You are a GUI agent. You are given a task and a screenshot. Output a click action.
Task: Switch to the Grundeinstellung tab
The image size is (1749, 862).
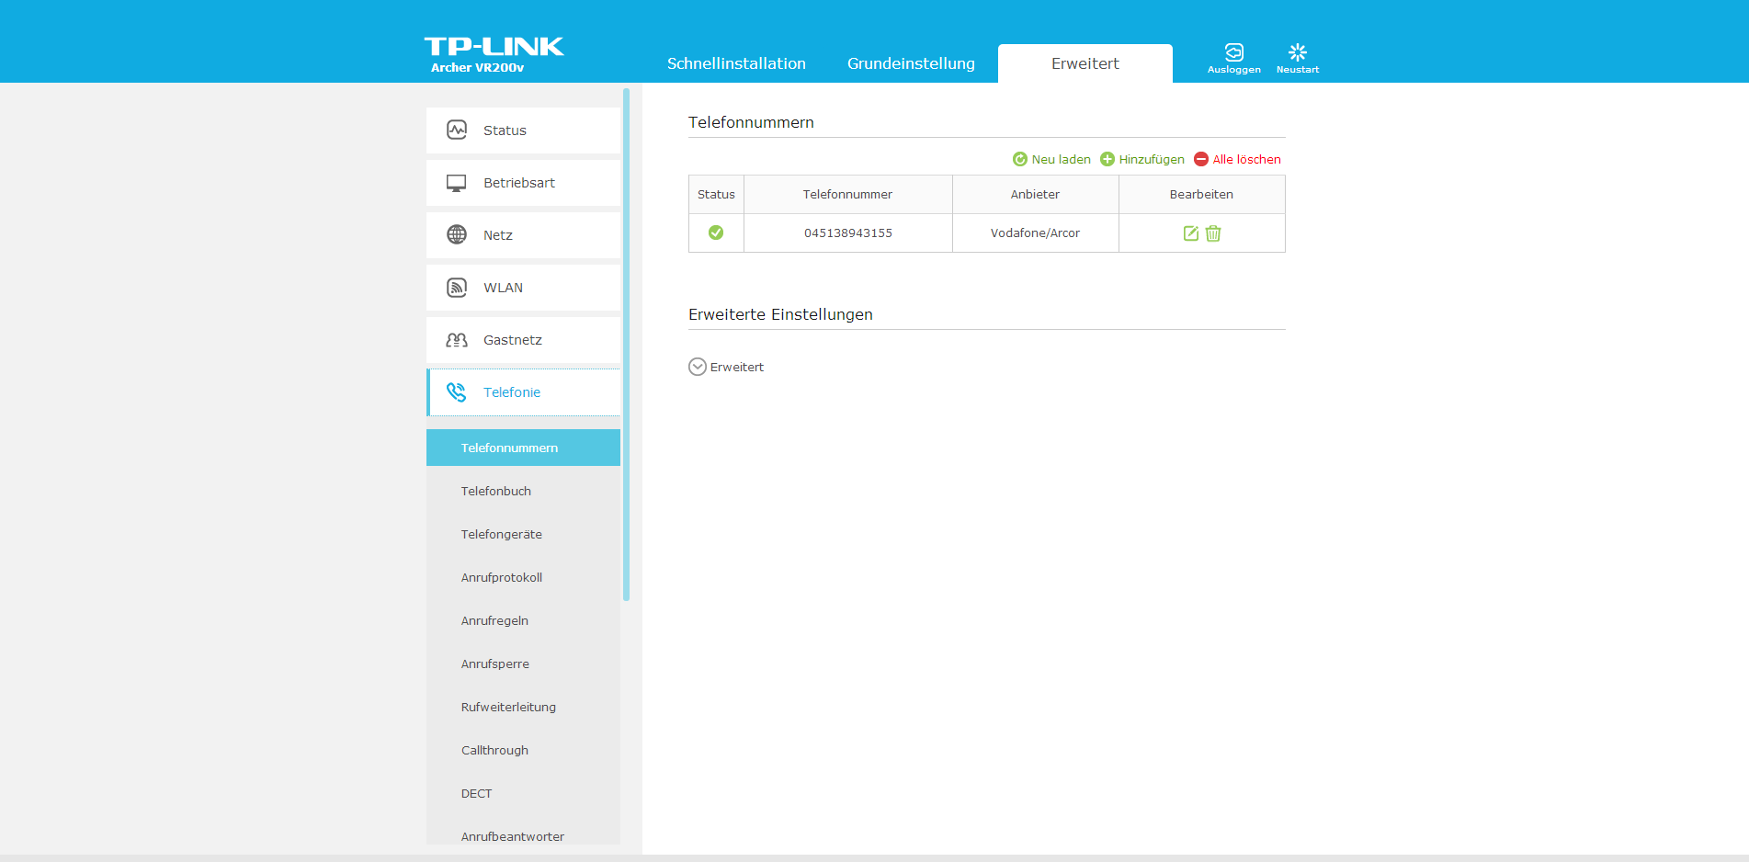pyautogui.click(x=911, y=63)
